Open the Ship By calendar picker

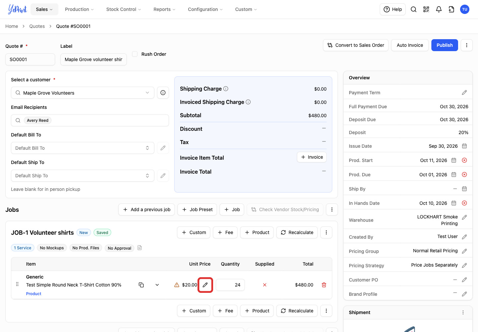tap(464, 189)
